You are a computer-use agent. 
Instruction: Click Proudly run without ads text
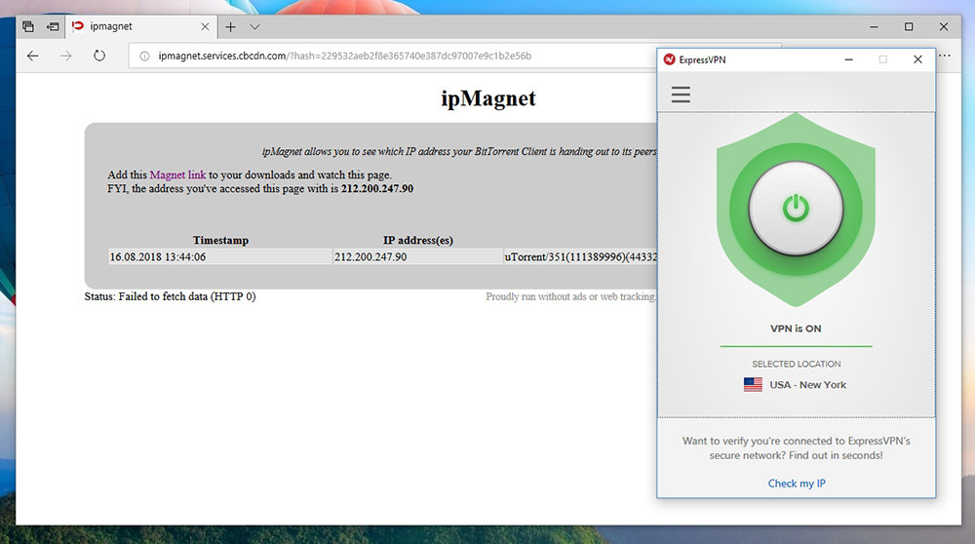[x=570, y=296]
